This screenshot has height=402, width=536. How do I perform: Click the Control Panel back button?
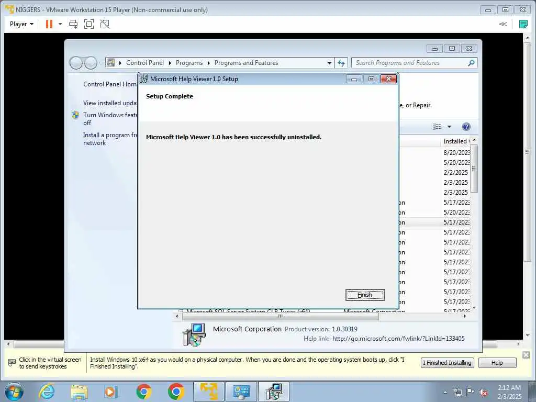point(76,63)
